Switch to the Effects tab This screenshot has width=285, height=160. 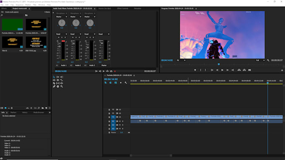point(4,8)
